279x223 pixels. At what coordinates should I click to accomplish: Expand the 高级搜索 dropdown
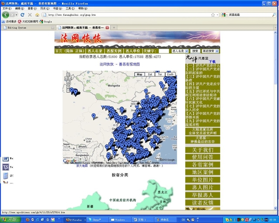[210, 51]
